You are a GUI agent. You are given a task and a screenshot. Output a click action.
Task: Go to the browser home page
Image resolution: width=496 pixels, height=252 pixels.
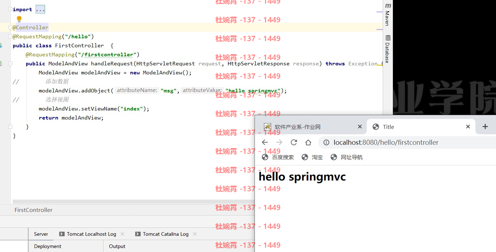308,142
